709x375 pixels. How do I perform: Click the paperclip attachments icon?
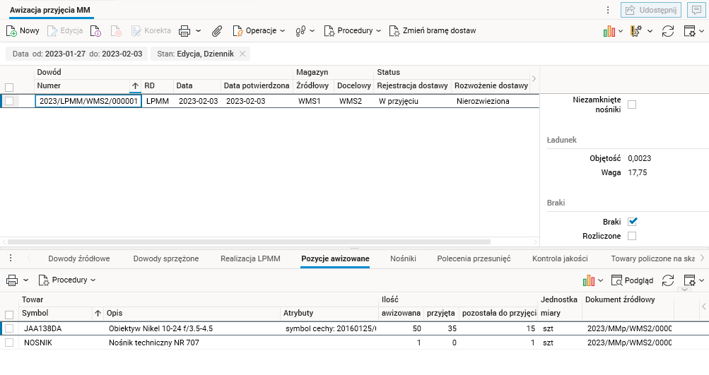pos(217,31)
